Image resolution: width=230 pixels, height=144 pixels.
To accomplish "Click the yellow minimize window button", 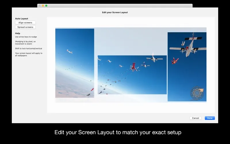I will (43, 5).
